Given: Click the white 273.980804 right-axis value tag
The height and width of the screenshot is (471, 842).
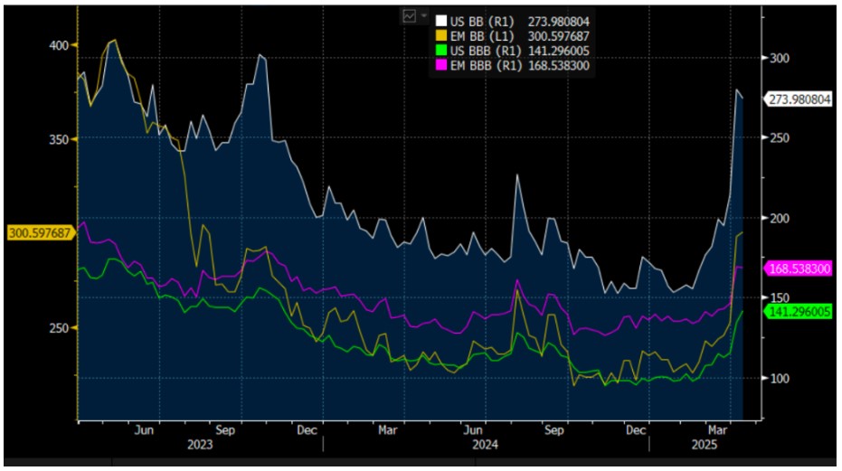Looking at the screenshot, I should 801,99.
